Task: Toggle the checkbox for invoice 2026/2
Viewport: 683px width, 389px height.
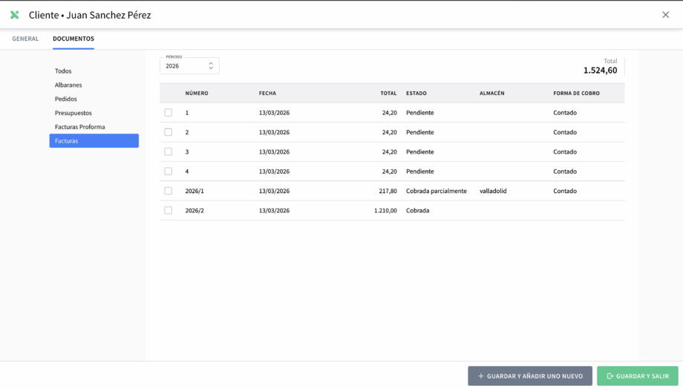Action: 169,210
